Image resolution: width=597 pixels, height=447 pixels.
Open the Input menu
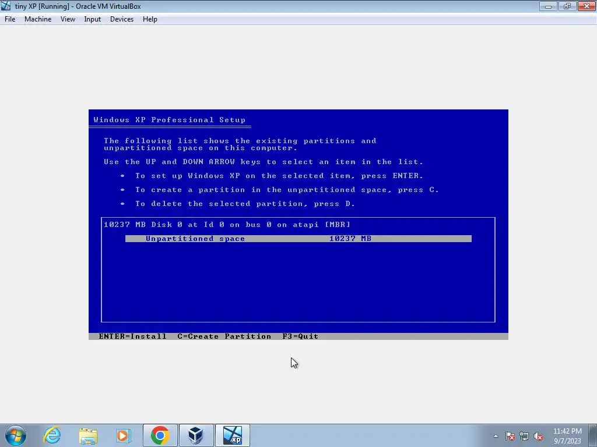93,19
